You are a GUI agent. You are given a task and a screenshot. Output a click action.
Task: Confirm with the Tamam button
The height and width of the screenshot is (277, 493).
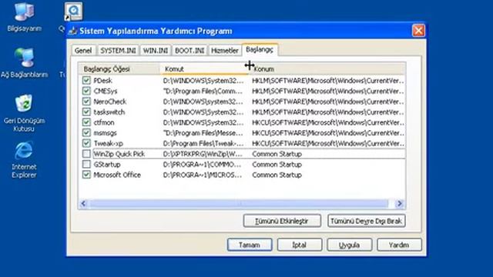pyautogui.click(x=250, y=245)
